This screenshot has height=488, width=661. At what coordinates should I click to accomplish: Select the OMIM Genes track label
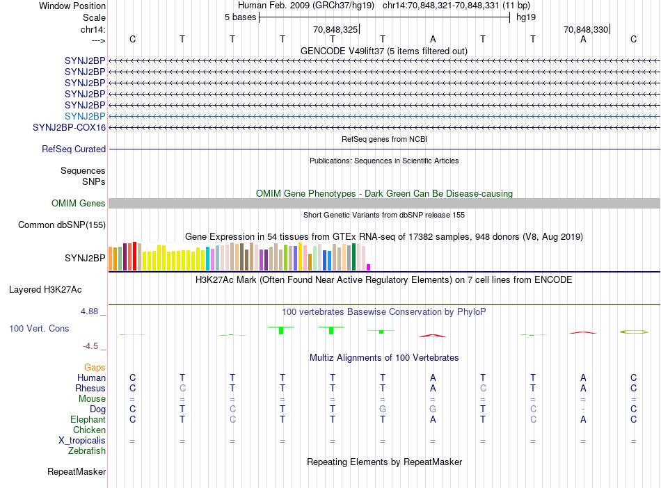tap(79, 204)
